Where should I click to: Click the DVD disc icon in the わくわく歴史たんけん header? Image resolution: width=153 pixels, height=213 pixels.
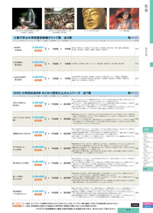[x=129, y=93]
